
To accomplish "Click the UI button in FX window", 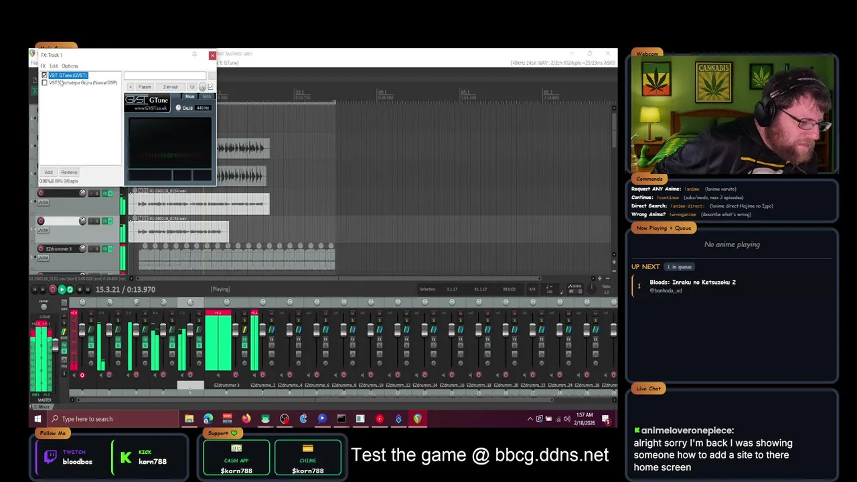I will click(192, 87).
